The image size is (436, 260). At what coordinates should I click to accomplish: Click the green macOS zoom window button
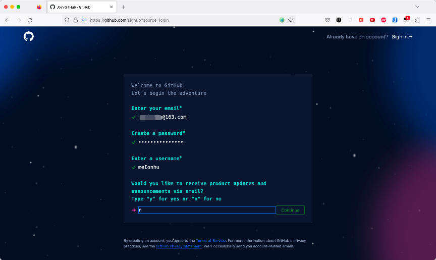coord(18,7)
